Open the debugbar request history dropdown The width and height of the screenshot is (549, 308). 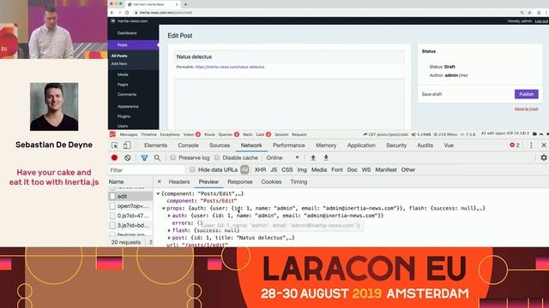click(x=505, y=133)
